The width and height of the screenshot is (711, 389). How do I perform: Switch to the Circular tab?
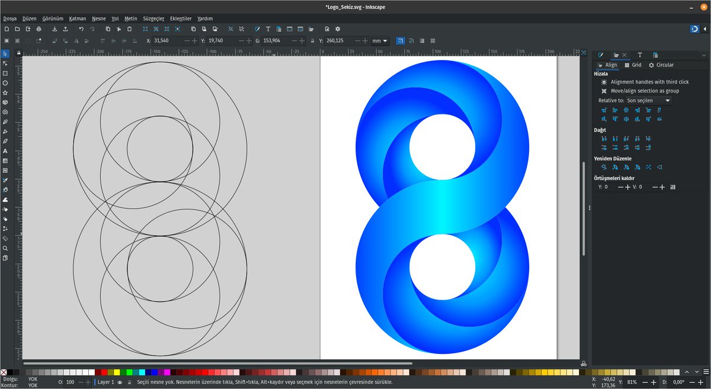tap(661, 65)
